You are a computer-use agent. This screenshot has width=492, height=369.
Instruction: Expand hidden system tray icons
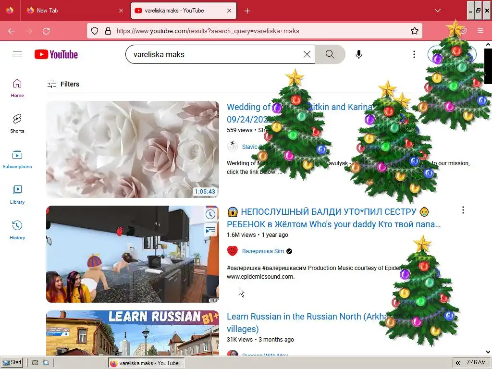pos(458,363)
